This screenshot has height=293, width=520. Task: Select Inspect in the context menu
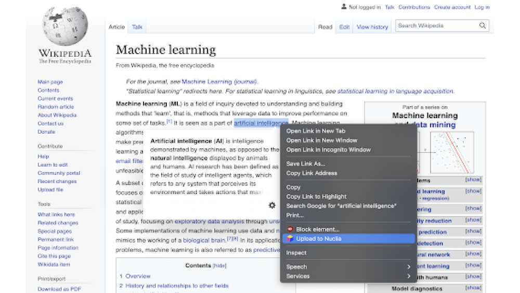(x=348, y=253)
